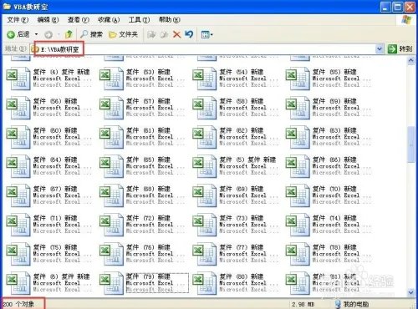
Task: Click the file name 复件 (69) 新建
Action: pyautogui.click(x=242, y=189)
